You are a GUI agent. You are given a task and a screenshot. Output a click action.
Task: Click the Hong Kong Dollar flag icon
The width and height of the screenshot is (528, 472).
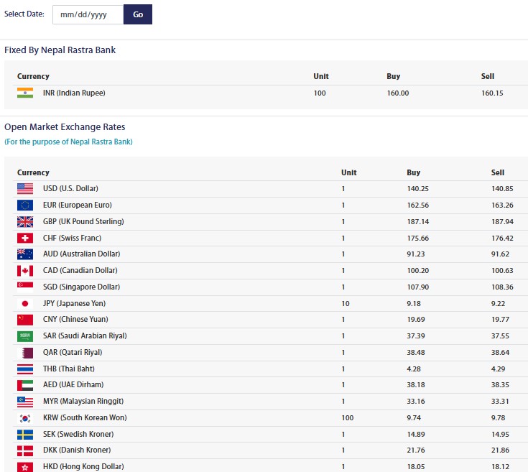pos(25,467)
